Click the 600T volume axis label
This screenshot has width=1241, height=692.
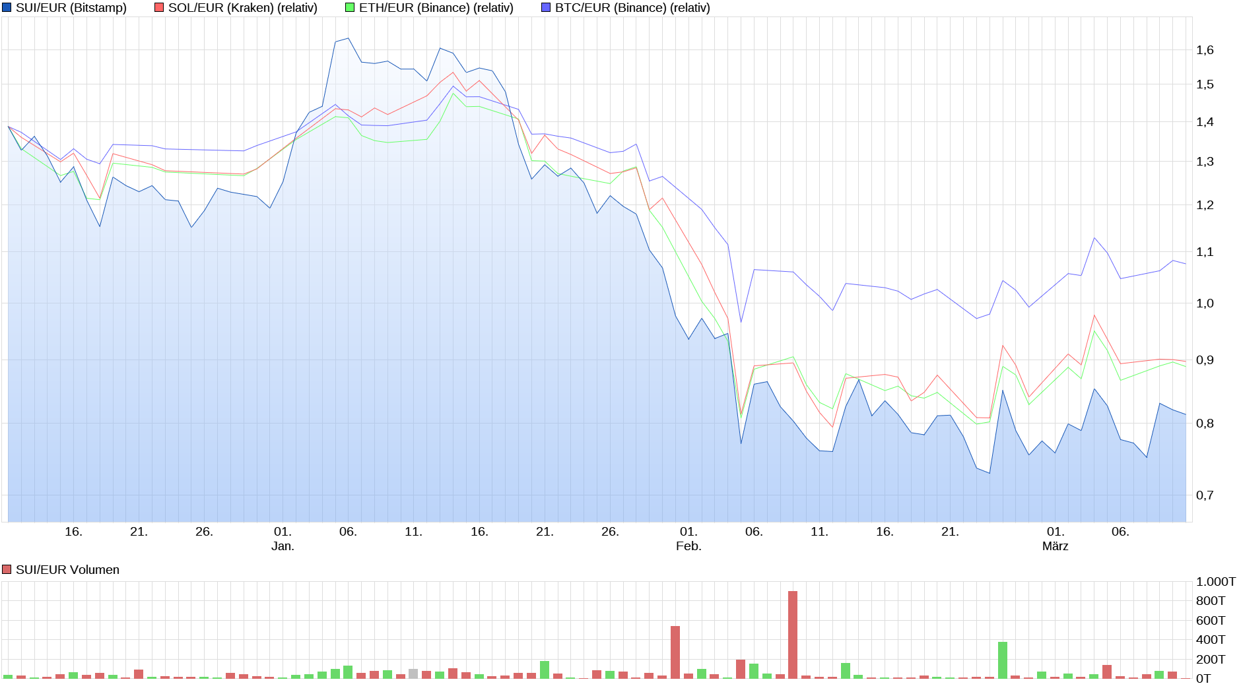pyautogui.click(x=1211, y=621)
